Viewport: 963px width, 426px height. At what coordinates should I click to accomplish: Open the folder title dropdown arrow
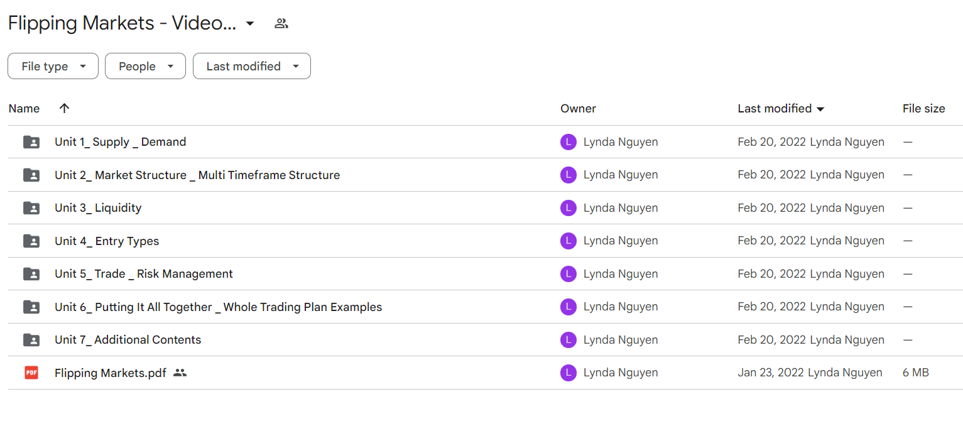[250, 24]
